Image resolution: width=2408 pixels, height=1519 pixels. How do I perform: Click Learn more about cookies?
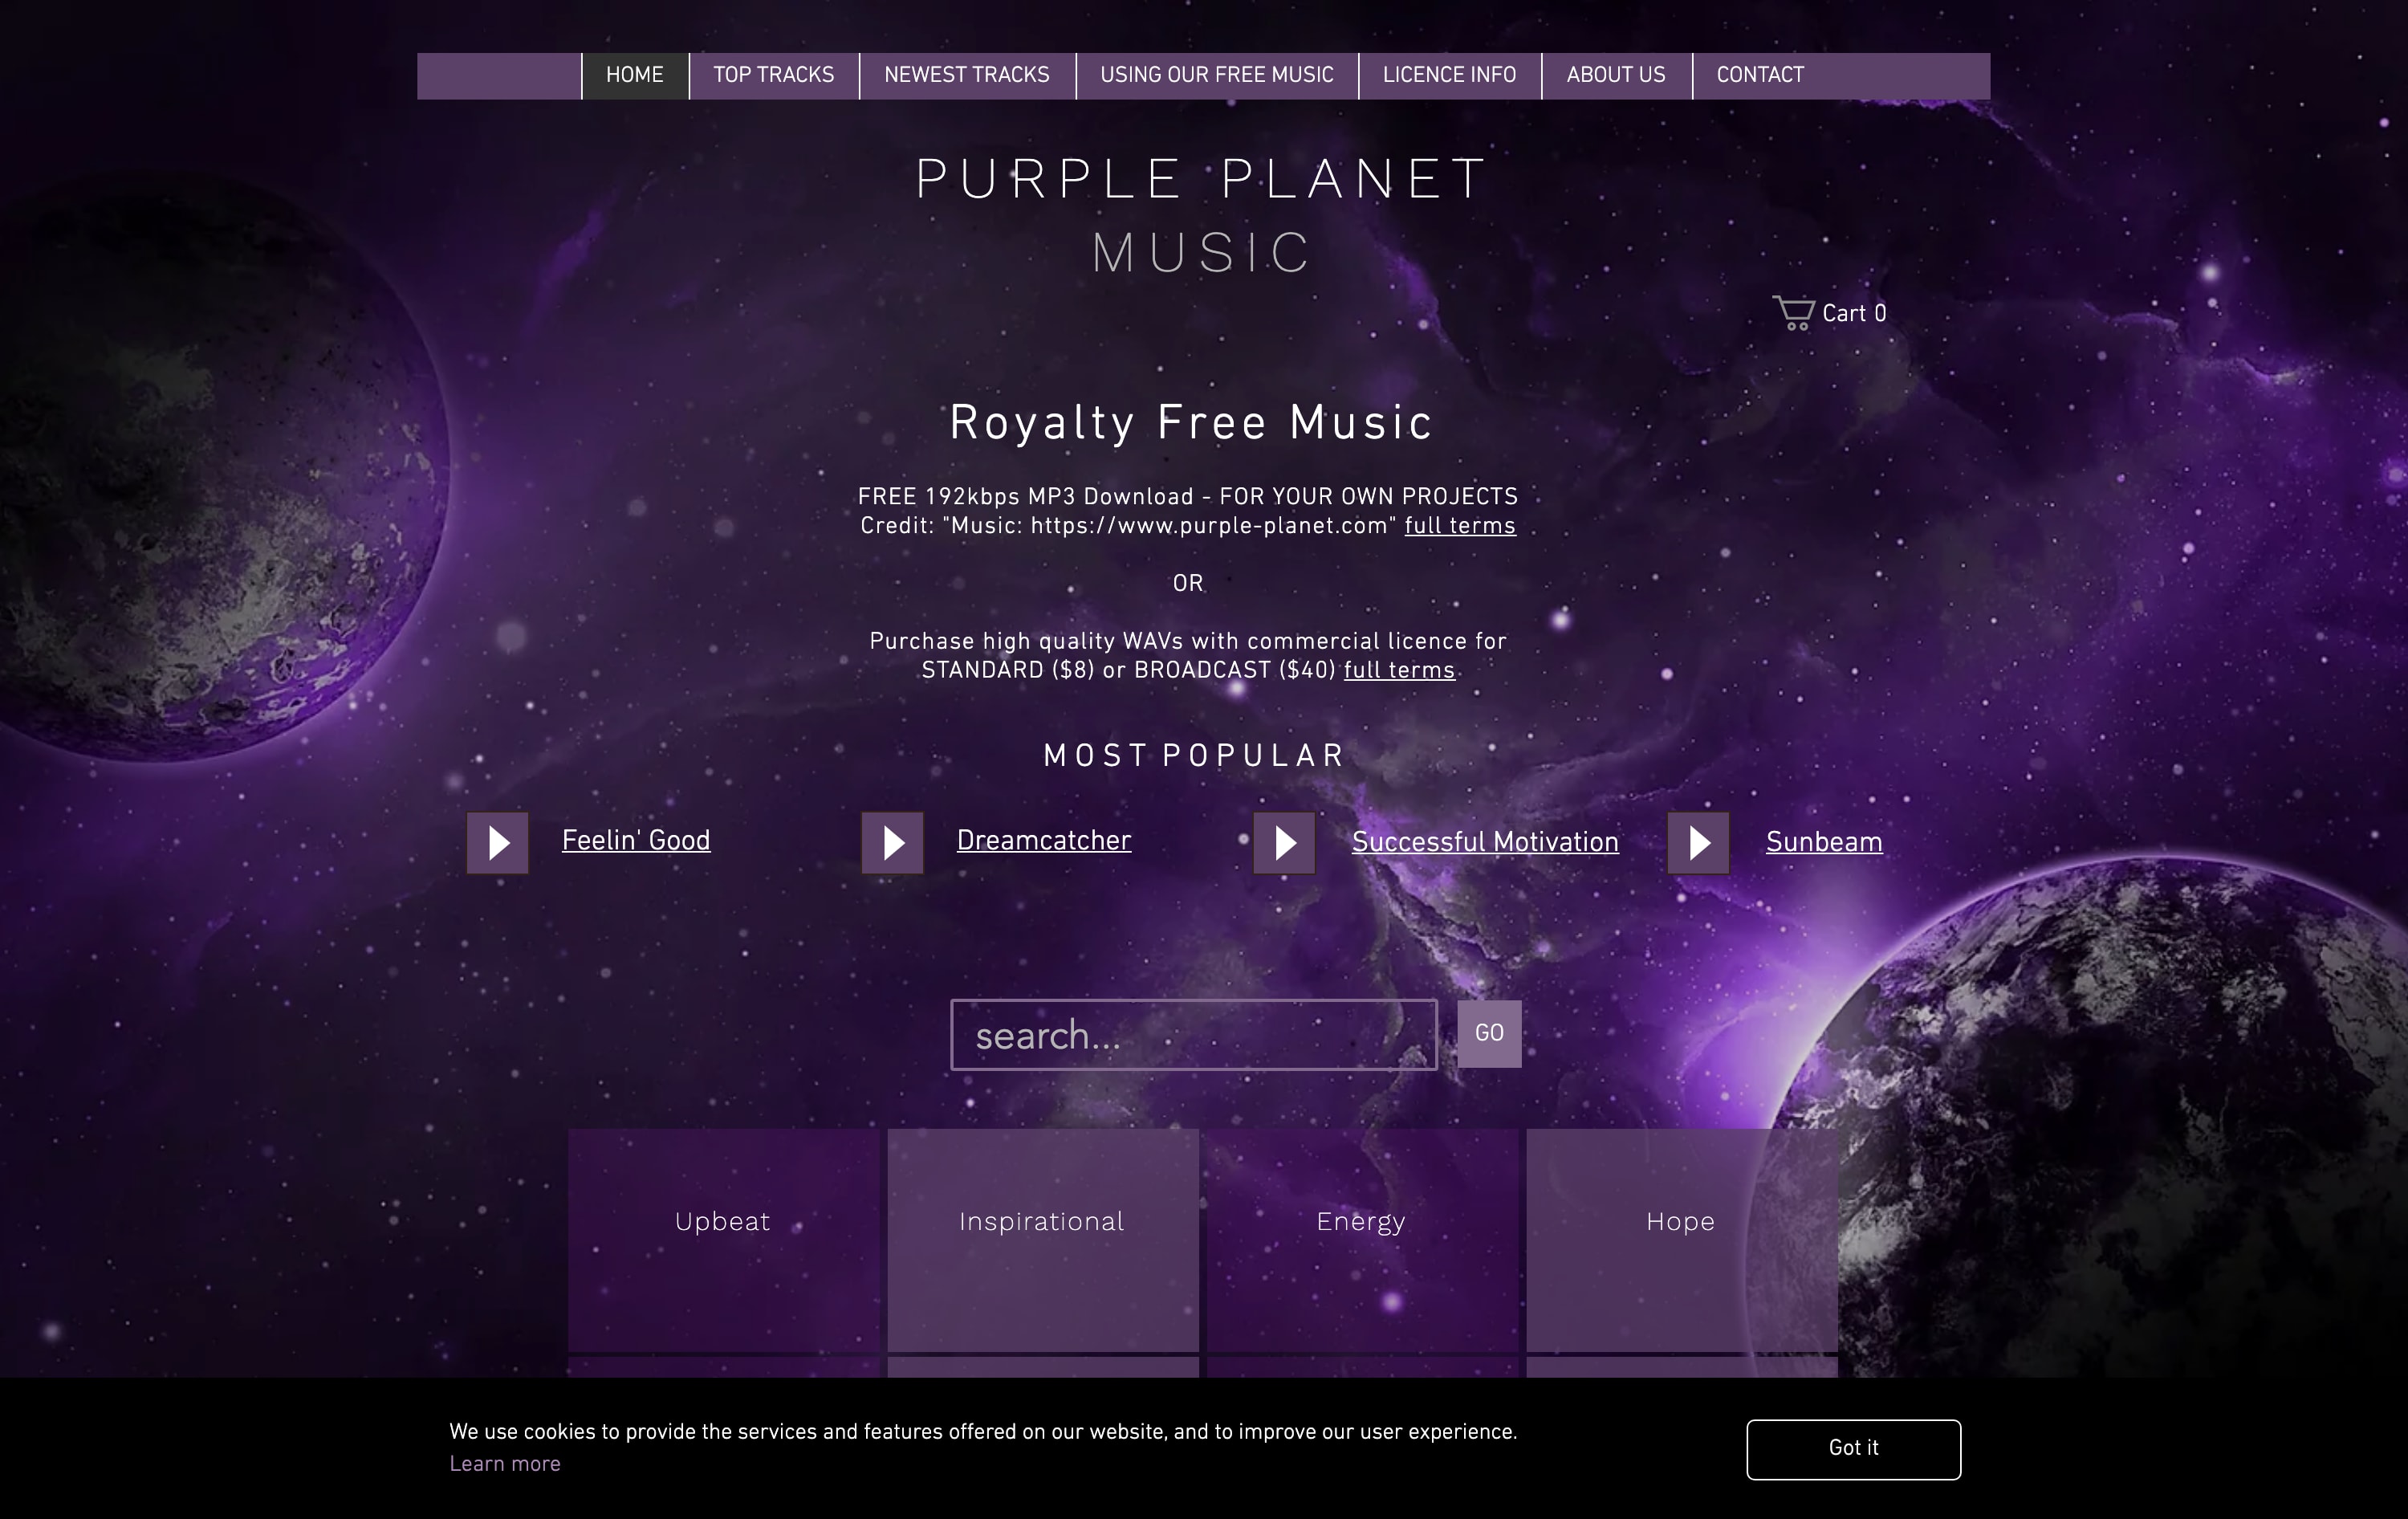505,1463
